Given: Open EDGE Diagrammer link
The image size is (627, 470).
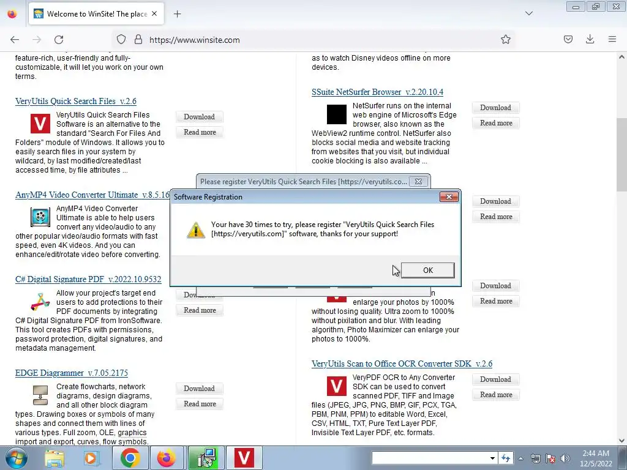Looking at the screenshot, I should coord(71,373).
